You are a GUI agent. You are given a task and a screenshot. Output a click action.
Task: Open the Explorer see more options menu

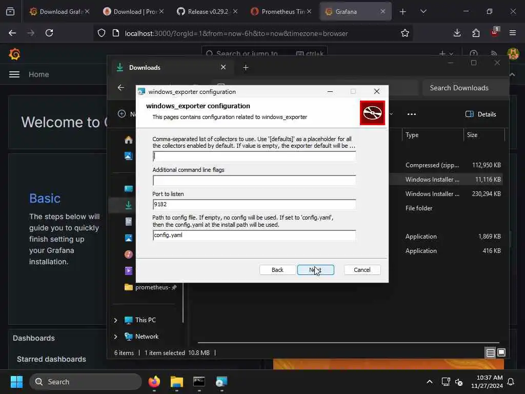[412, 114]
